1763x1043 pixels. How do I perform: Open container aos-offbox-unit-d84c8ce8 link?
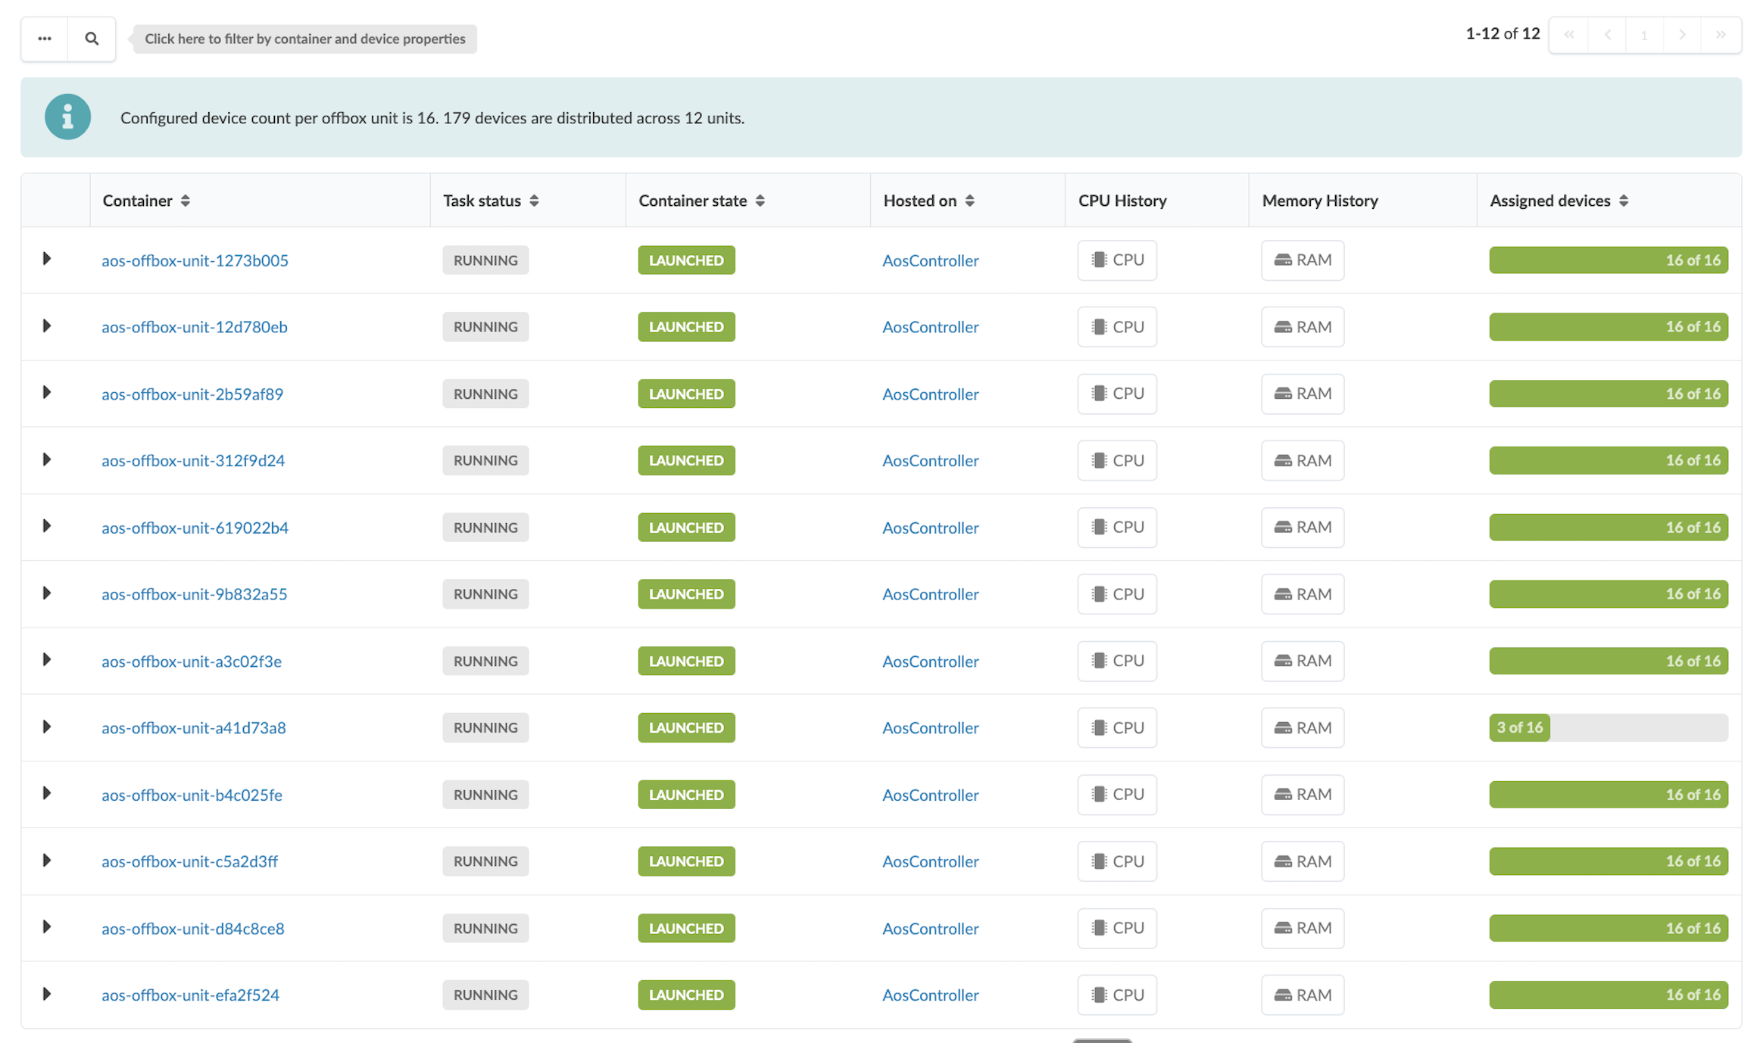coord(193,929)
